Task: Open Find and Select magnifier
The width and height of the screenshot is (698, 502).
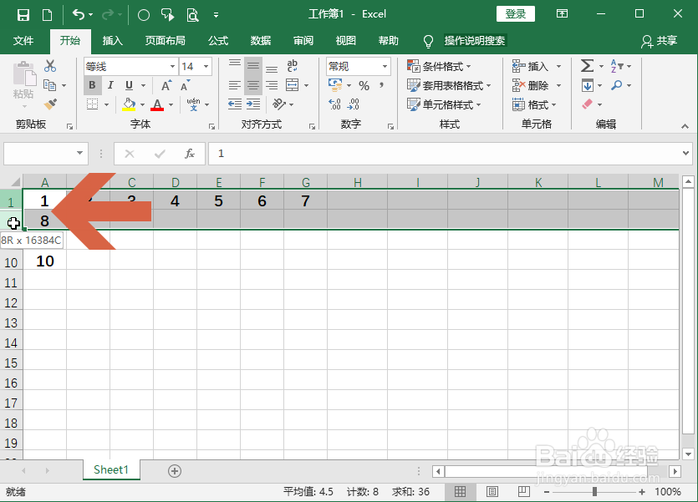Action: pos(617,85)
